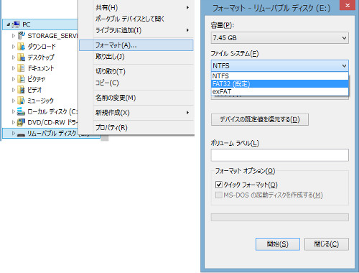
Task: Click the STORAGE_SERV device icon
Action: 22,35
